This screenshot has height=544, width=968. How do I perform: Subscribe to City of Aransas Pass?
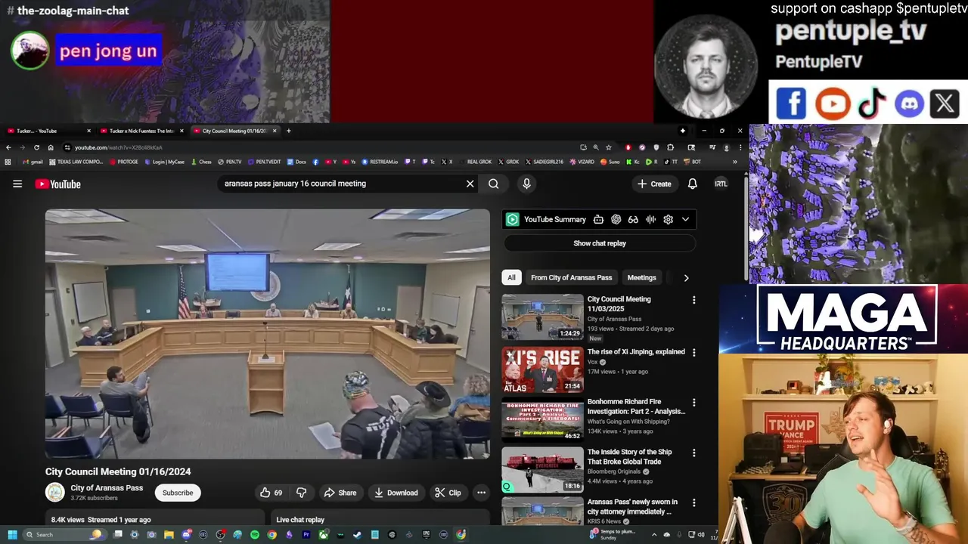pyautogui.click(x=178, y=493)
